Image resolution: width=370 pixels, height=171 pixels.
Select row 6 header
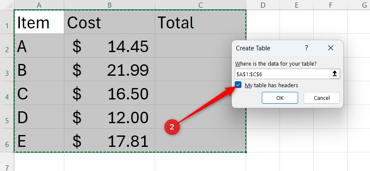coord(7,141)
